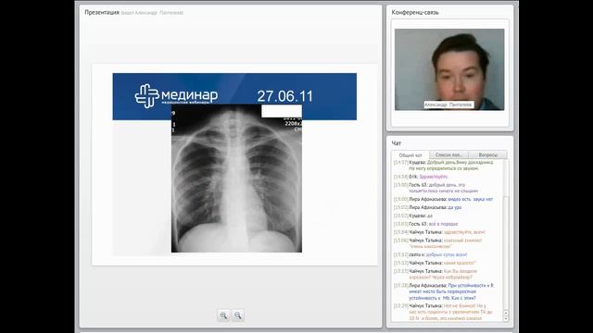
Task: Click the date 27.06.11 on the slide
Action: pos(285,96)
